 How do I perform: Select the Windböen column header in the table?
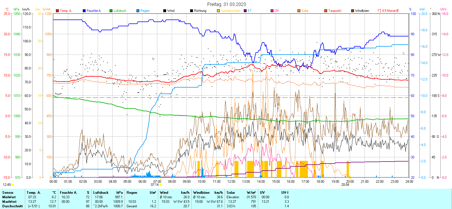[x=201, y=193]
